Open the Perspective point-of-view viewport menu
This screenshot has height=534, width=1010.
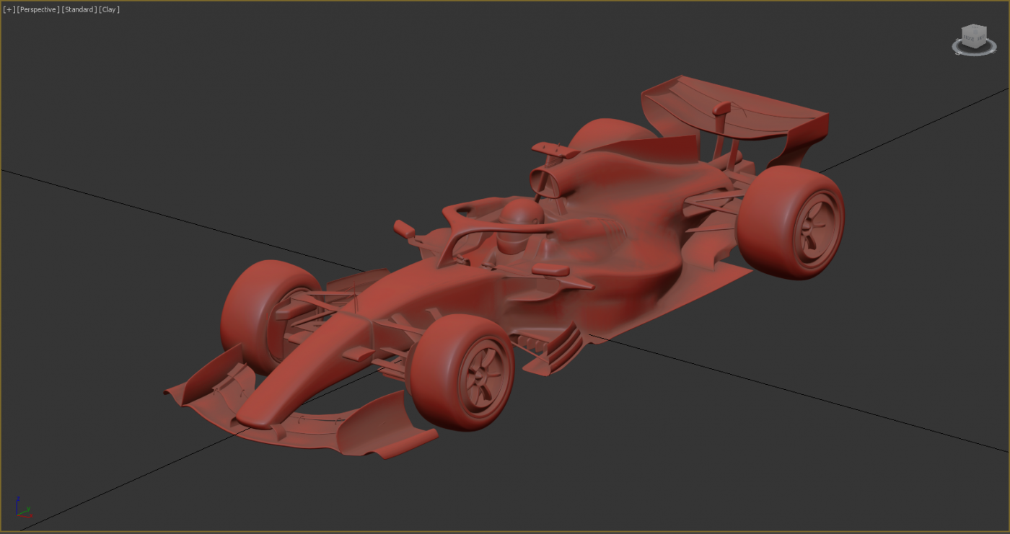point(38,9)
